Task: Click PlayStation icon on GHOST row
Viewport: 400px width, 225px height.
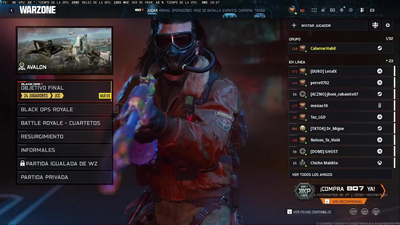Action: click(380, 152)
